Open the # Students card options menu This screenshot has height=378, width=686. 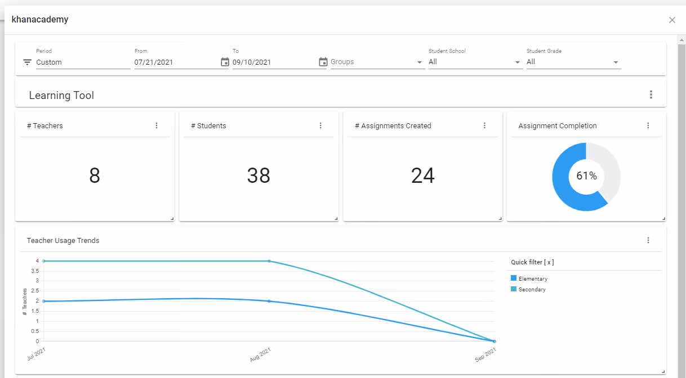[320, 125]
